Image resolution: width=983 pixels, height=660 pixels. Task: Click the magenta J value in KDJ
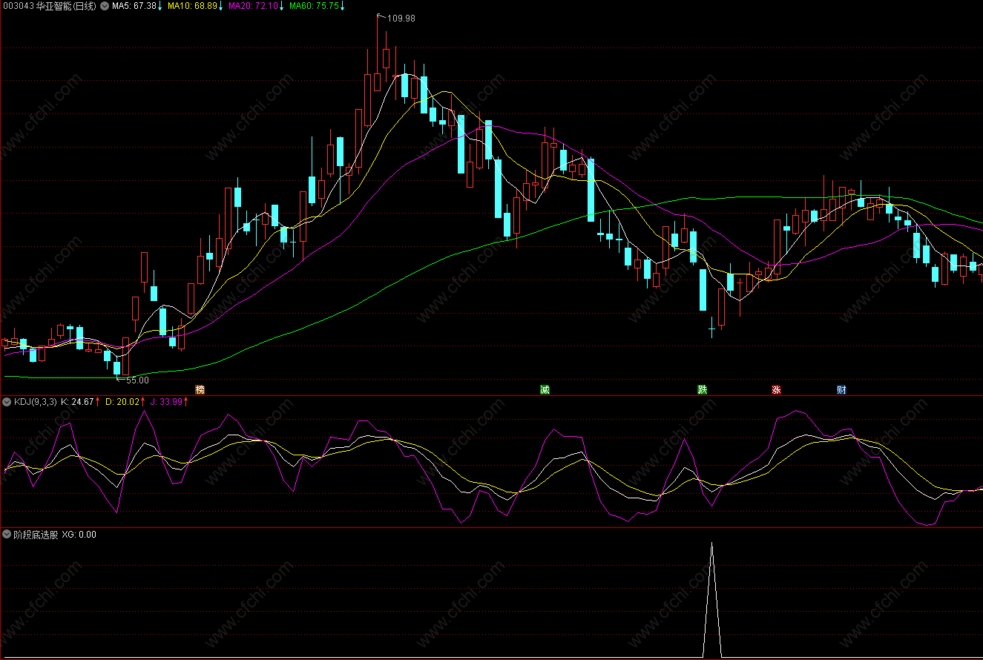pos(169,402)
